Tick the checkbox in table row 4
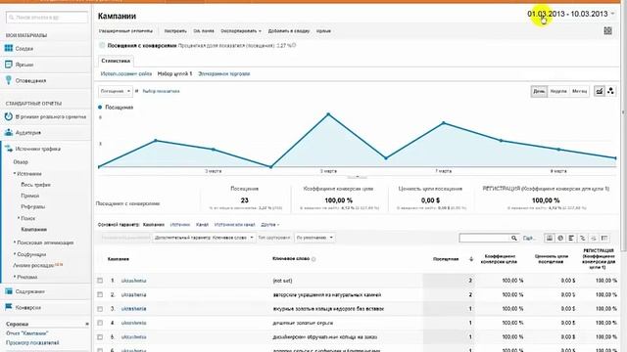This screenshot has width=627, height=352. coord(100,323)
